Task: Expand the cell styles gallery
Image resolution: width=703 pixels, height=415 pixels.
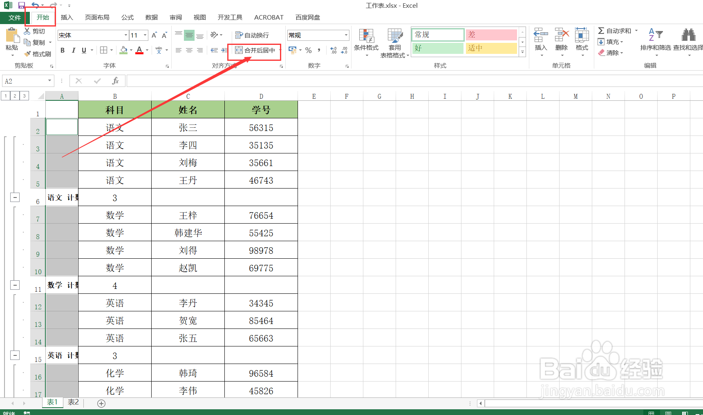Action: (x=522, y=52)
